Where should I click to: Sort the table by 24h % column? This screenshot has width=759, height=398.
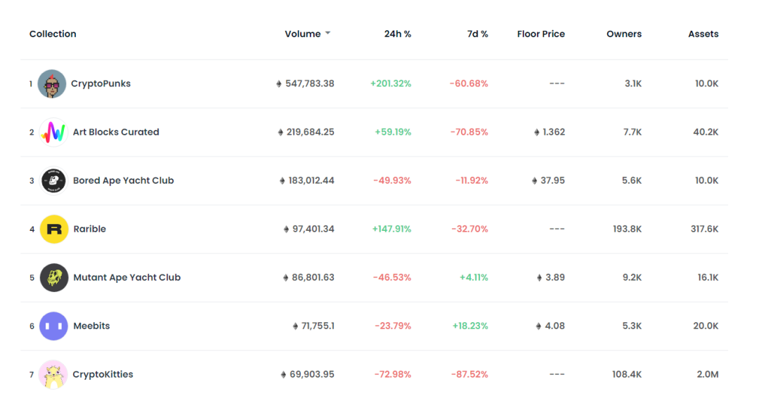coord(397,34)
